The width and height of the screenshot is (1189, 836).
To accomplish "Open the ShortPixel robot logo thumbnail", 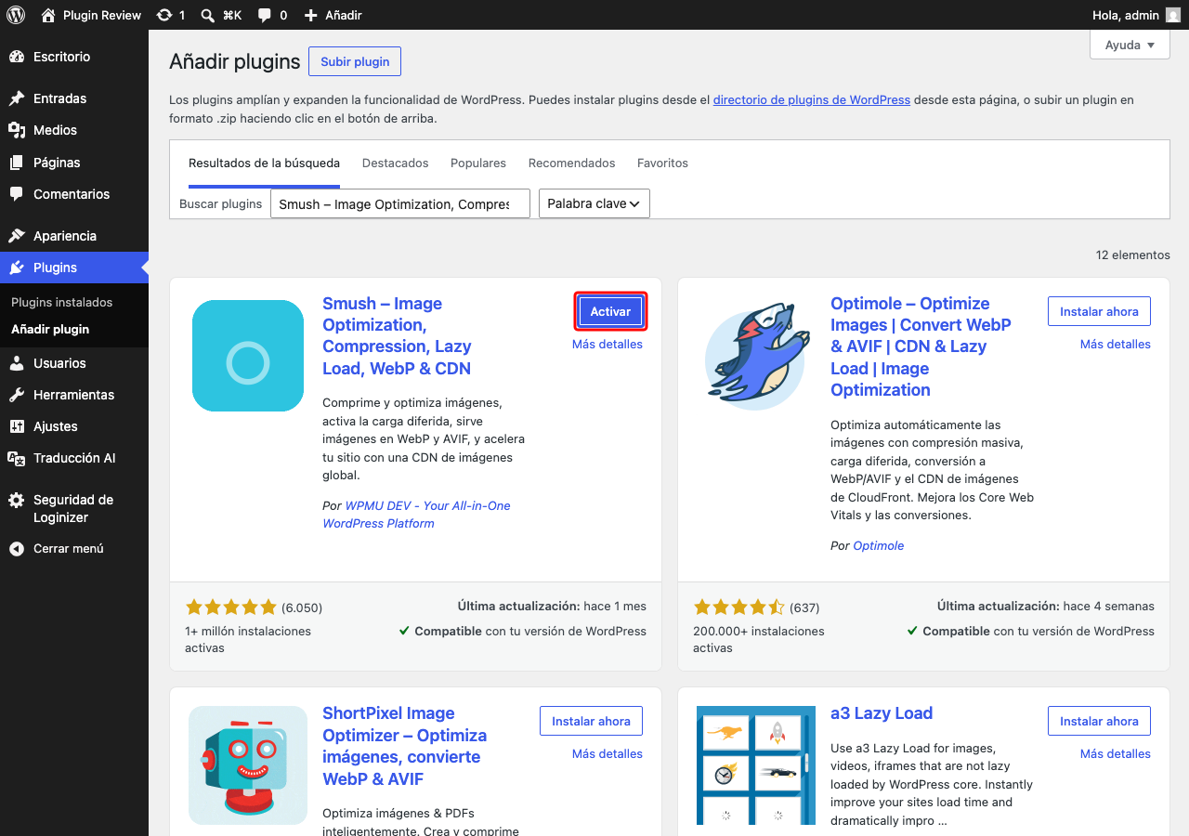I will (248, 765).
